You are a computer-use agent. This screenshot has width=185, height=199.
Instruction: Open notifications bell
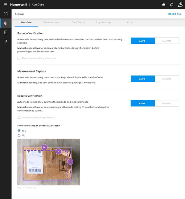pos(171,5)
